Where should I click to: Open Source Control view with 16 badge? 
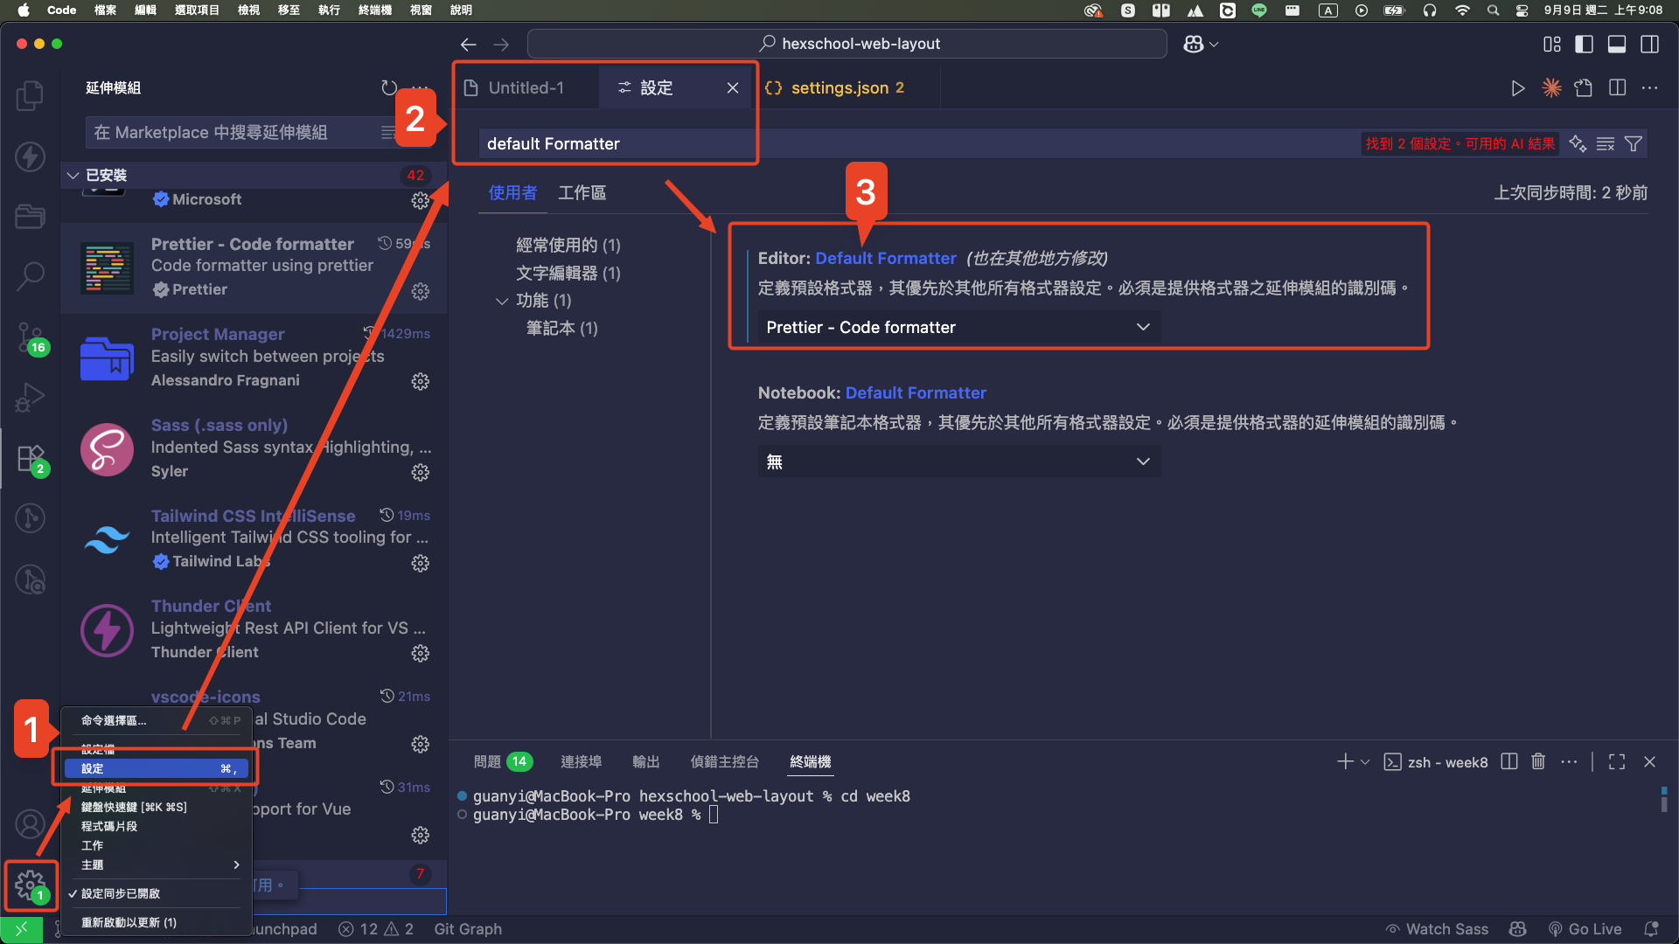click(x=30, y=337)
